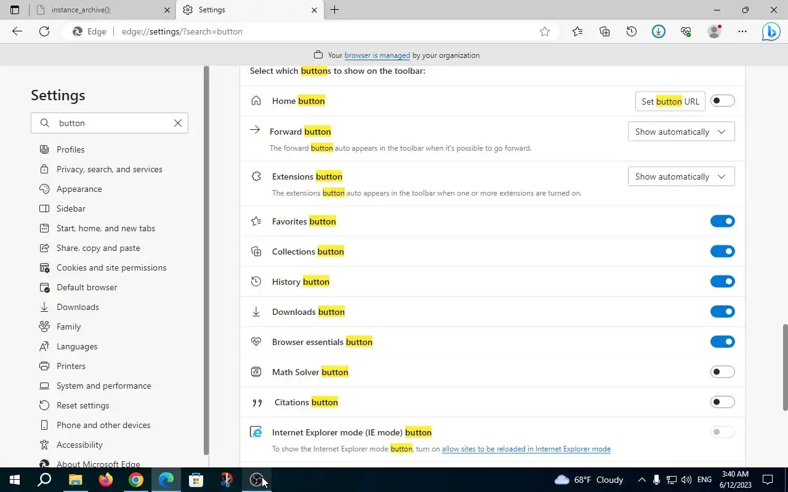Open Browser essentials heart icon
The height and width of the screenshot is (492, 788).
(x=686, y=31)
